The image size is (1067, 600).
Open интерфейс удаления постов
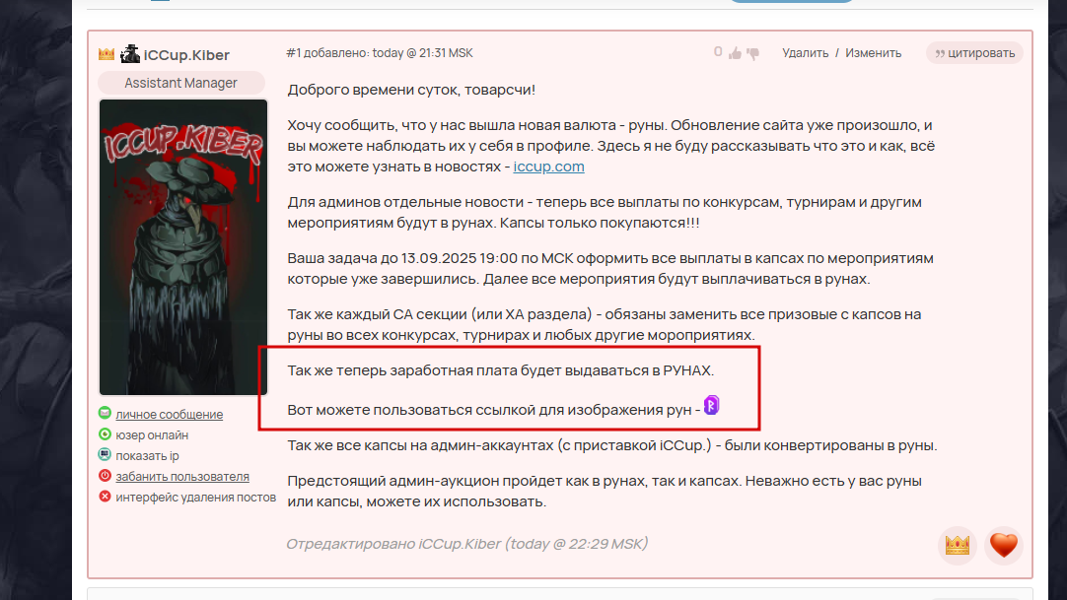click(x=196, y=498)
